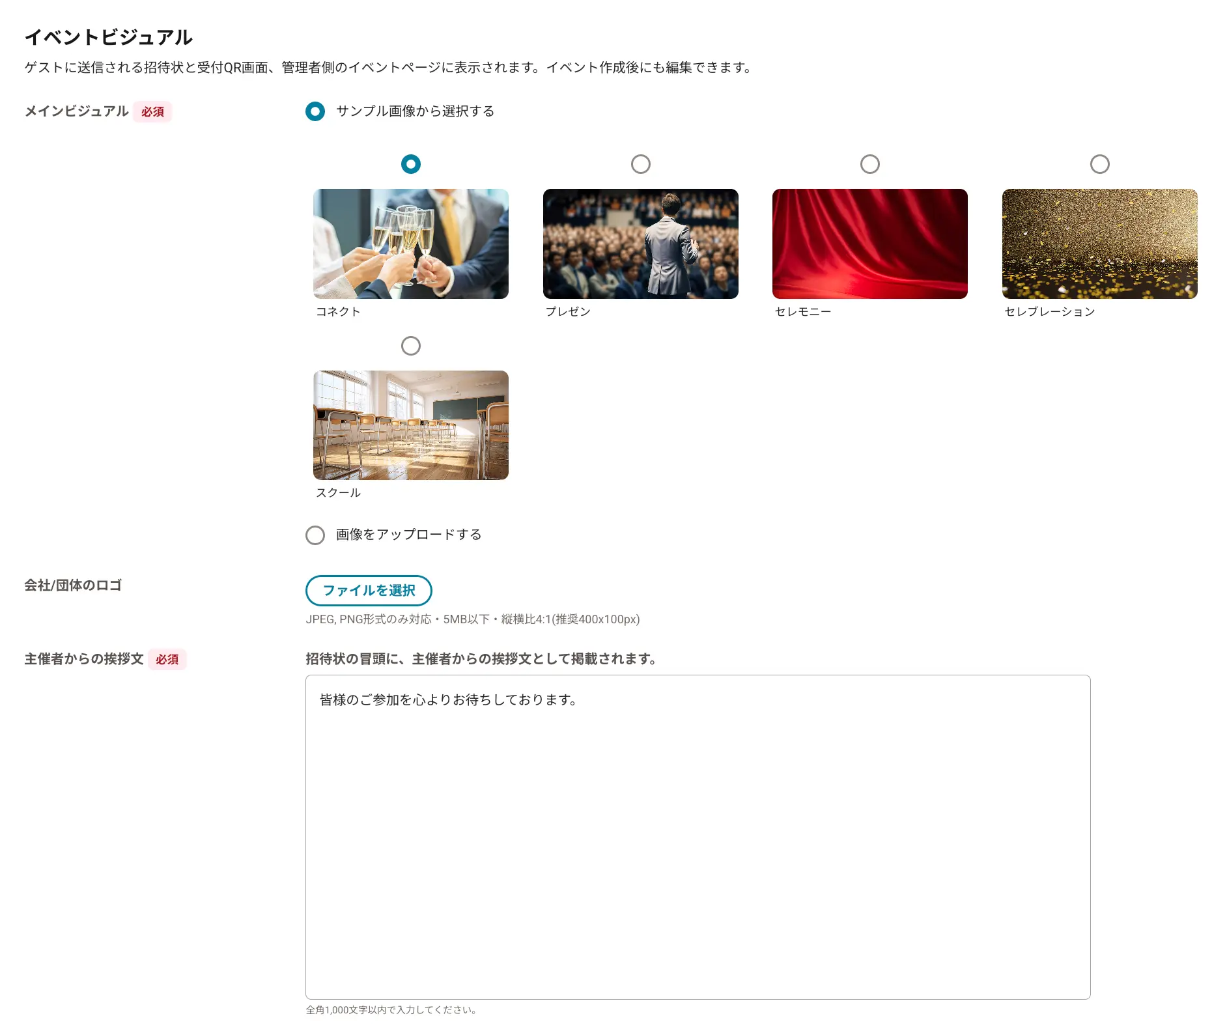Click the 画像をアップロードする label text
1227x1029 pixels.
[409, 535]
